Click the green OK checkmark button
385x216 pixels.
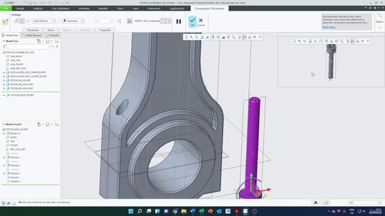click(192, 22)
